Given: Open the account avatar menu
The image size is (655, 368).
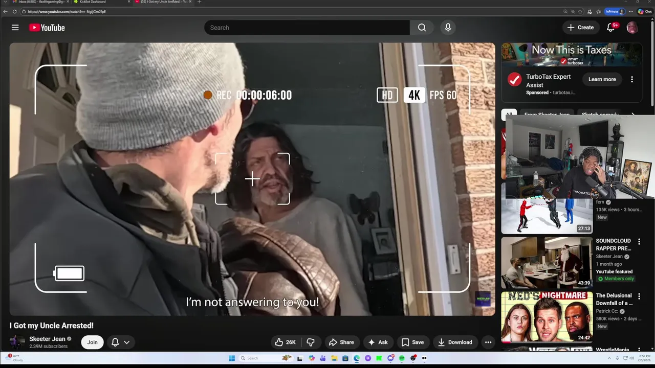Looking at the screenshot, I should [632, 28].
